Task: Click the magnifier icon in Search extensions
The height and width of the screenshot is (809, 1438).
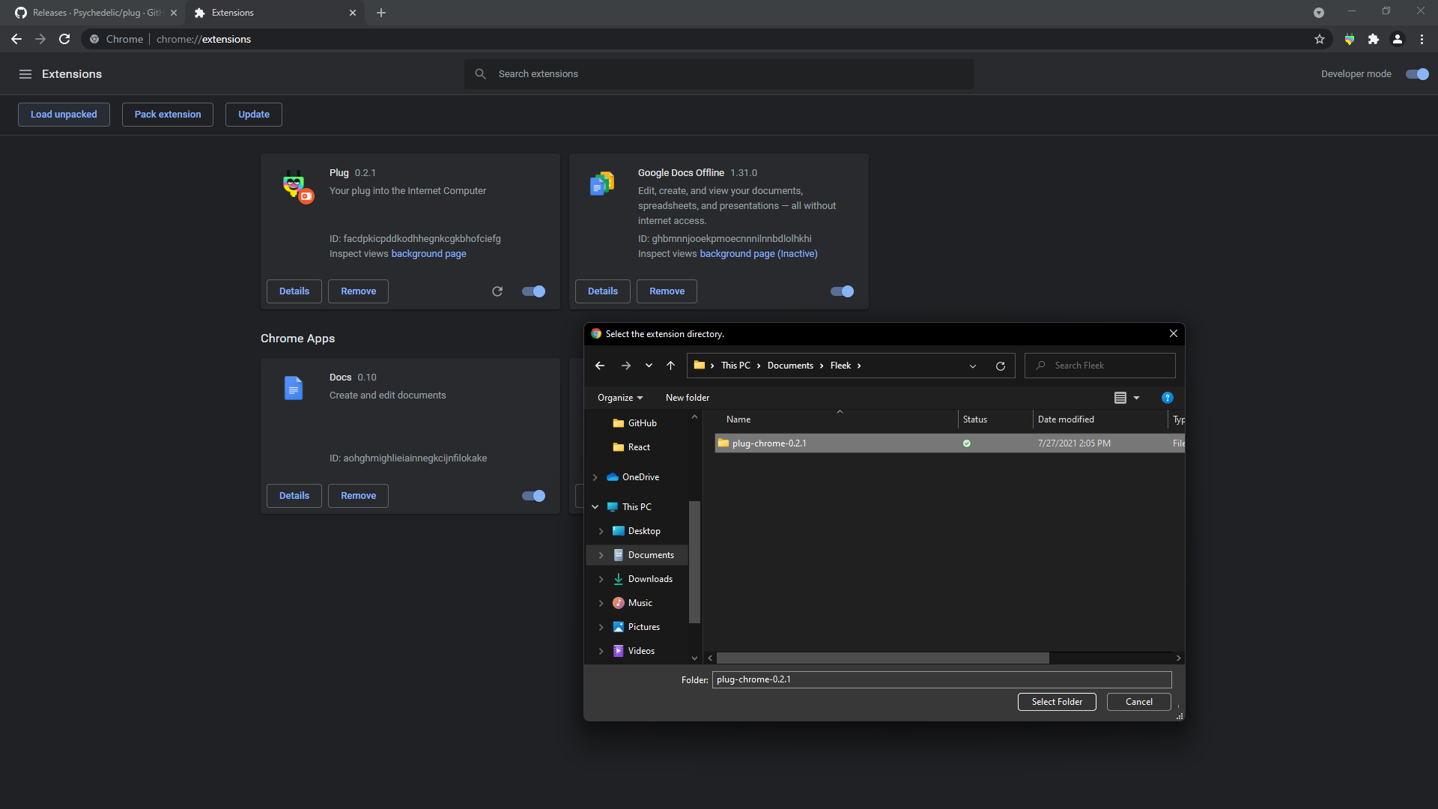Action: [x=481, y=74]
